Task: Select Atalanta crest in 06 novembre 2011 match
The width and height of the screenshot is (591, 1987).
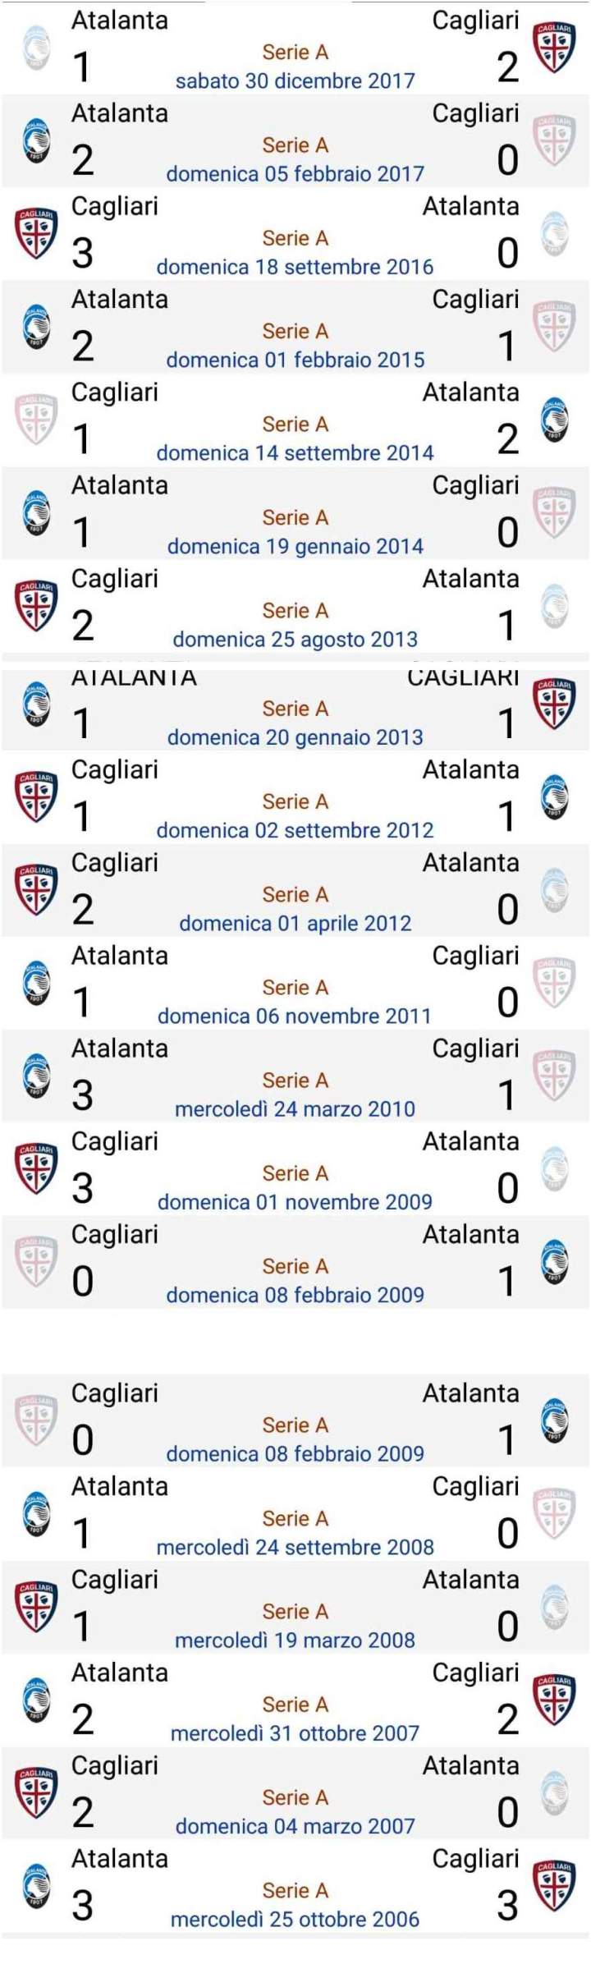Action: tap(36, 983)
